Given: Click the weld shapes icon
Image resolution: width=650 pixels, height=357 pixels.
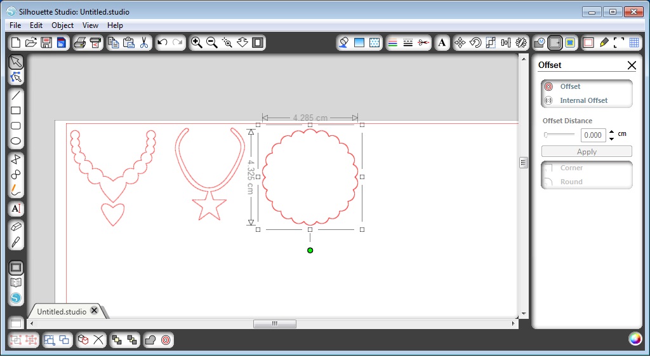Looking at the screenshot, I should click(150, 340).
